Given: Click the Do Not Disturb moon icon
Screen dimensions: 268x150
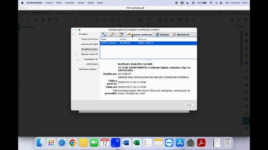Looking at the screenshot, I should click(188, 3).
